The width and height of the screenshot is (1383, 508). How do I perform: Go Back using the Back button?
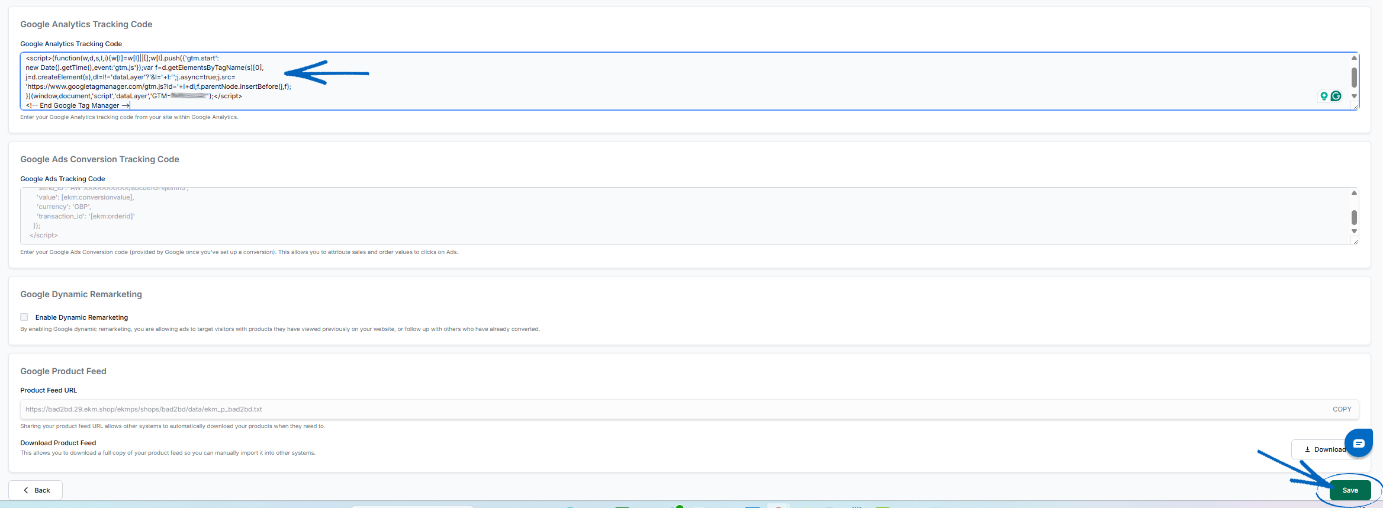[x=36, y=490]
